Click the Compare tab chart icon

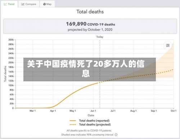tap(23, 4)
